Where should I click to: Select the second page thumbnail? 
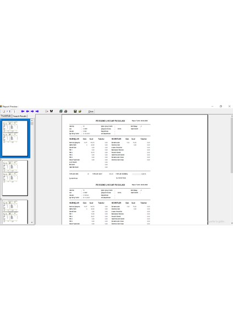click(x=15, y=178)
